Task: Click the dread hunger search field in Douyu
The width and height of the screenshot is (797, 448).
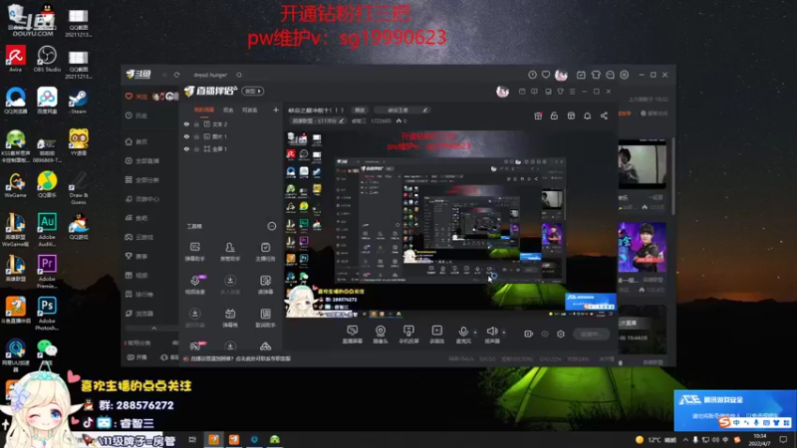Action: (210, 75)
